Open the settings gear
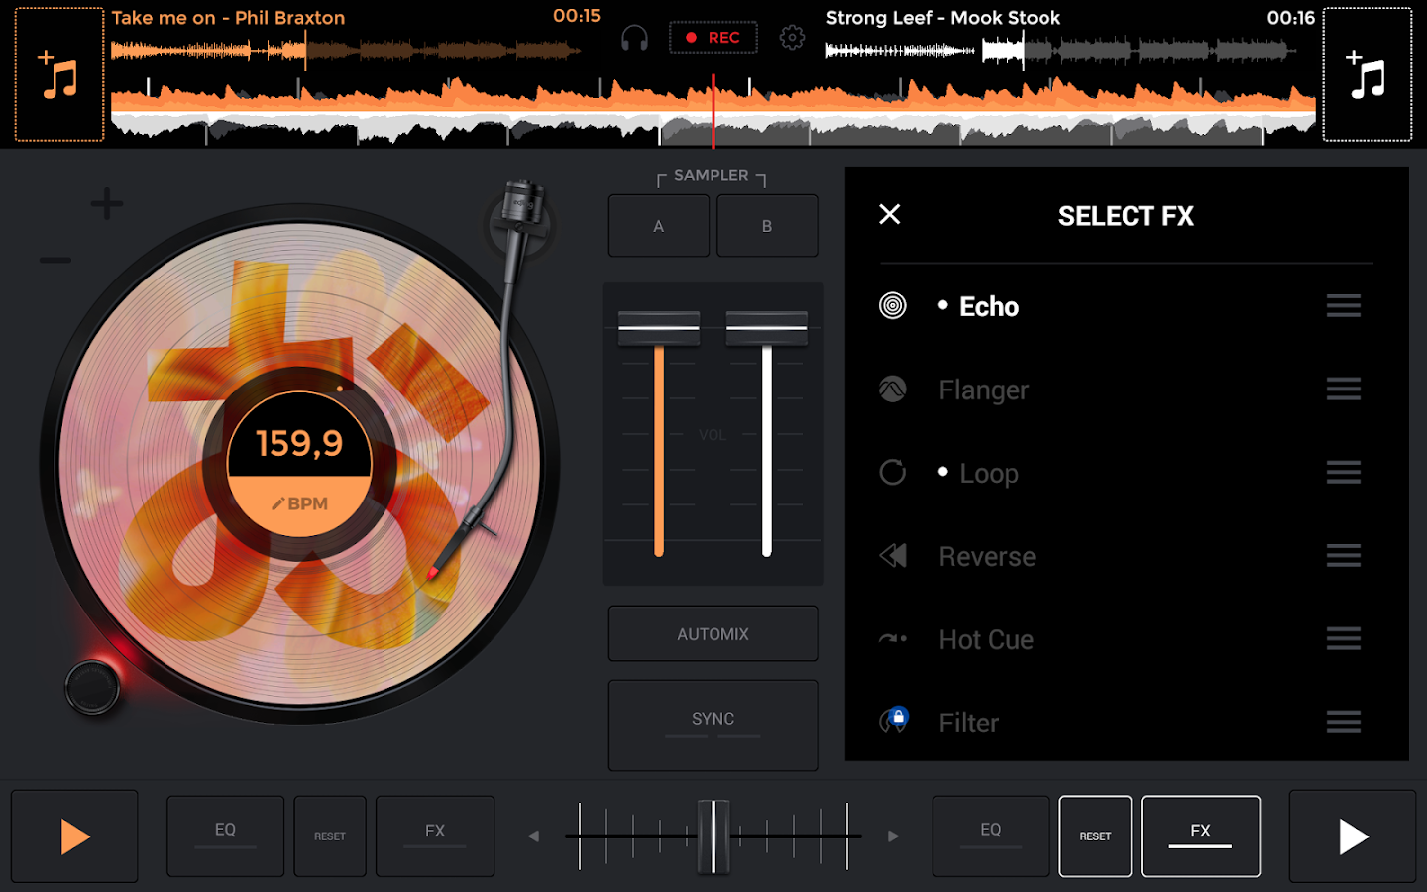Screen dimensions: 1427x892 792,38
